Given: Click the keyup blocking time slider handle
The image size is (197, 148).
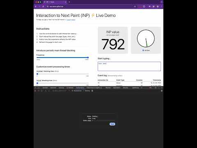Looking at the screenshot, I should click(x=37, y=83).
